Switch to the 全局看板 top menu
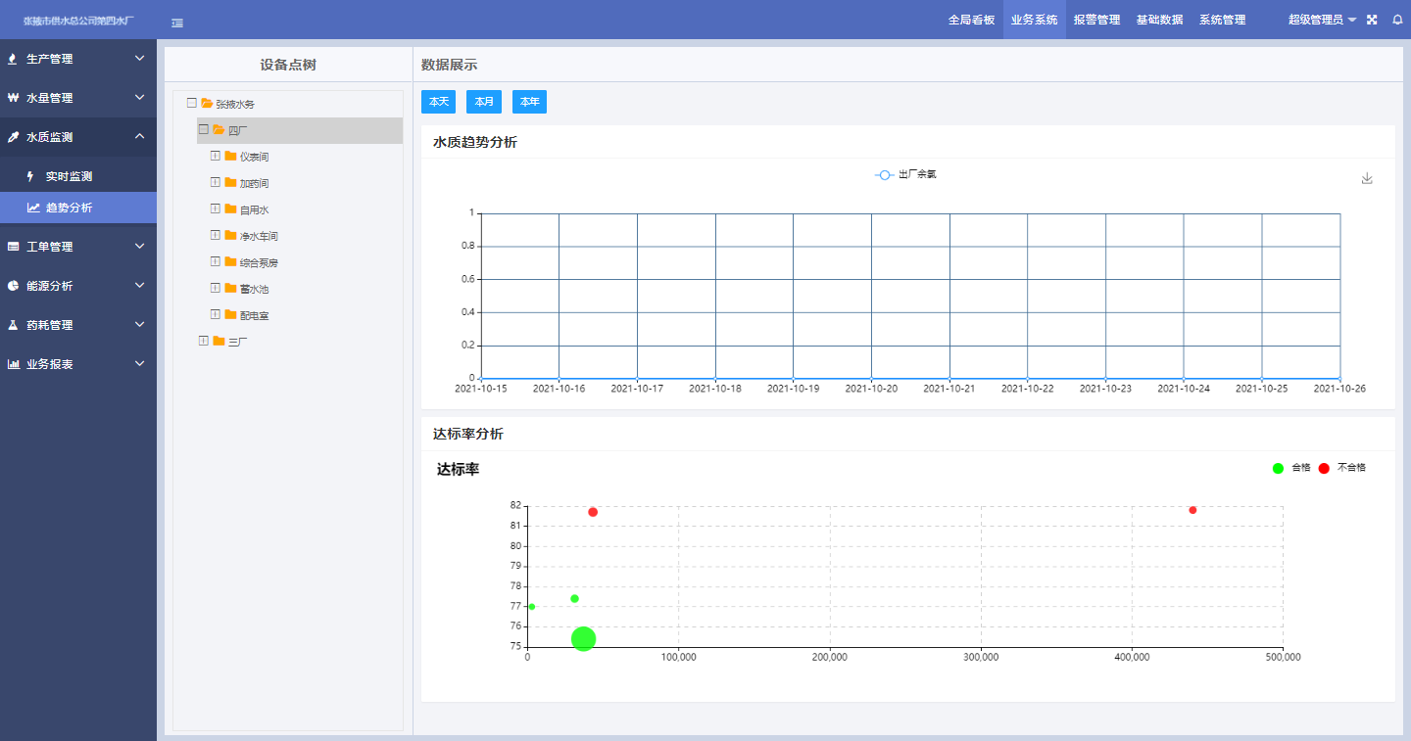Image resolution: width=1411 pixels, height=741 pixels. (971, 20)
